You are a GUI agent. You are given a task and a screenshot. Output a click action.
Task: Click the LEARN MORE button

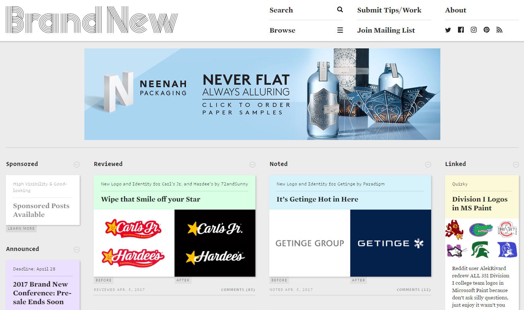coord(21,228)
